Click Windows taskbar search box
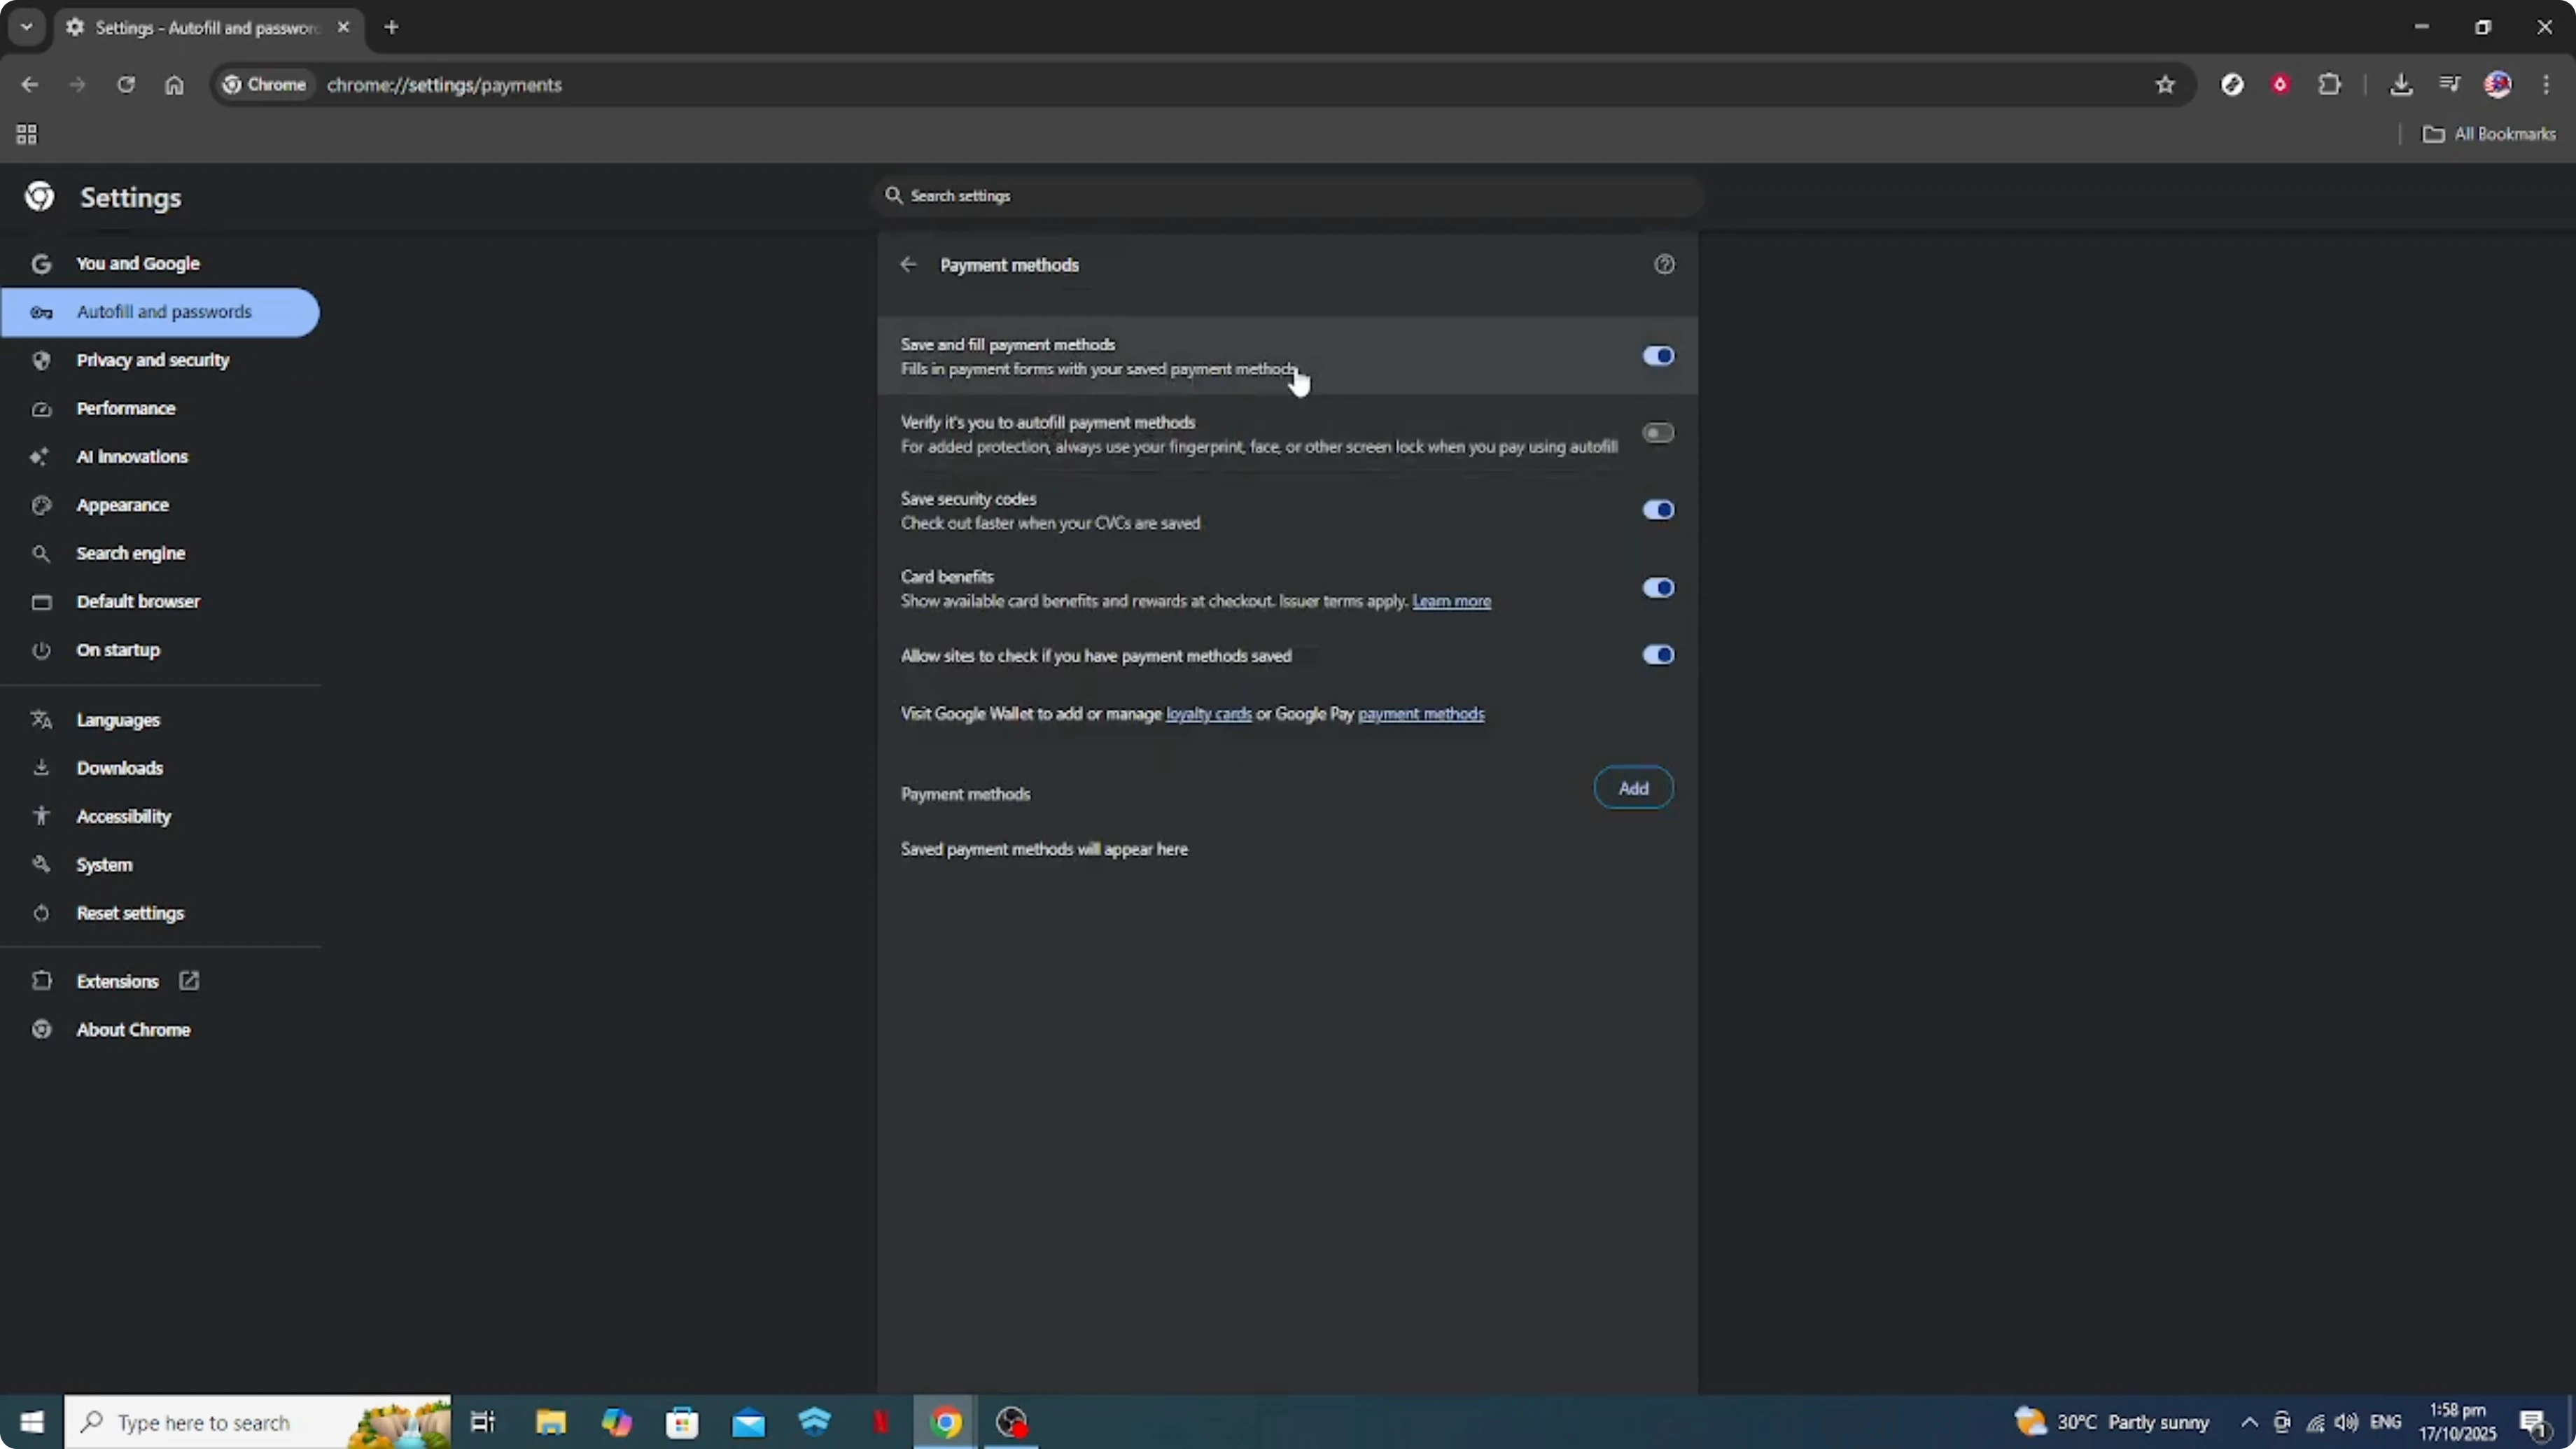Image resolution: width=2576 pixels, height=1449 pixels. [258, 1422]
